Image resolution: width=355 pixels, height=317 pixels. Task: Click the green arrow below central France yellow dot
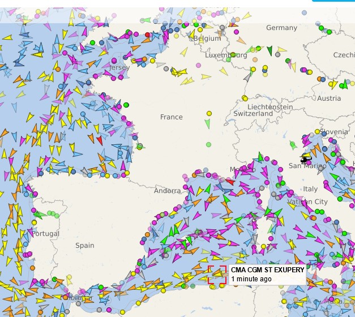point(207,123)
